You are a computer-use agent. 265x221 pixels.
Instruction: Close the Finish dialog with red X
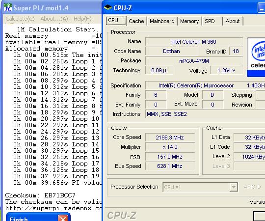coord(63,218)
